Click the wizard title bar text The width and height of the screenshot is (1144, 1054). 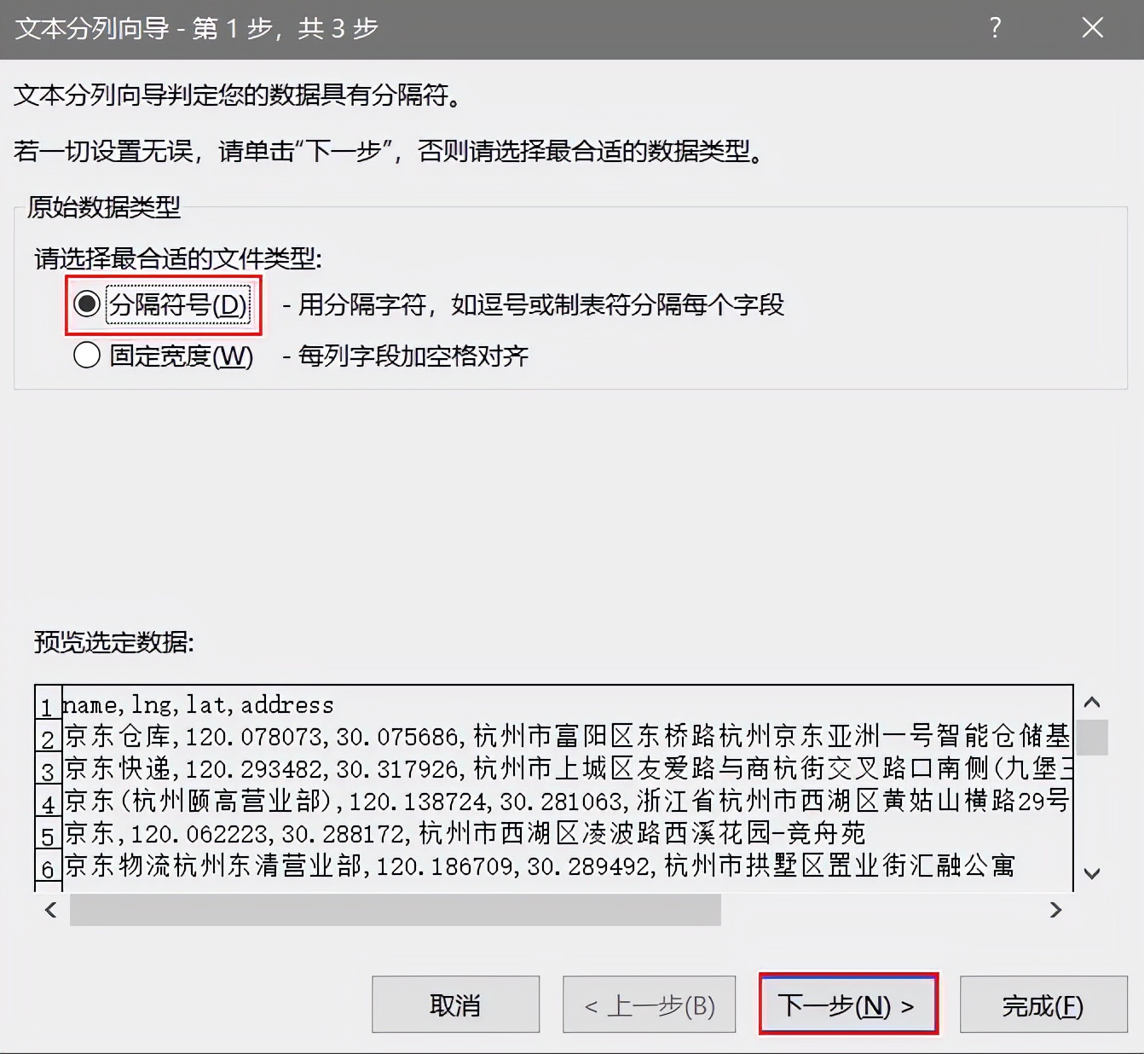click(x=196, y=28)
